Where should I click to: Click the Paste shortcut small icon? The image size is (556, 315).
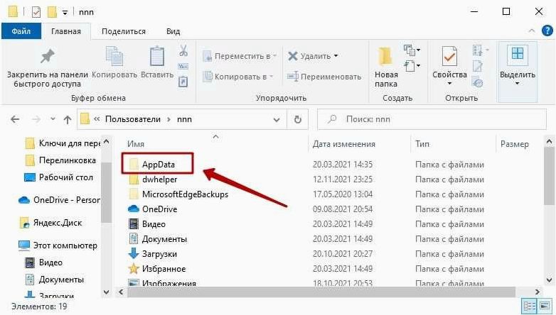click(183, 82)
